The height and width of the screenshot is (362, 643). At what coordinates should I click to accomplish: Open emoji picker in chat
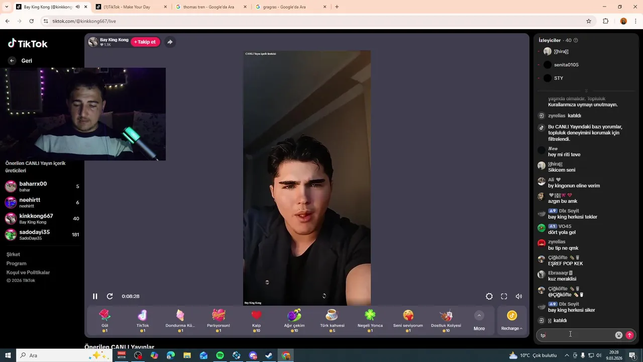[x=619, y=335]
